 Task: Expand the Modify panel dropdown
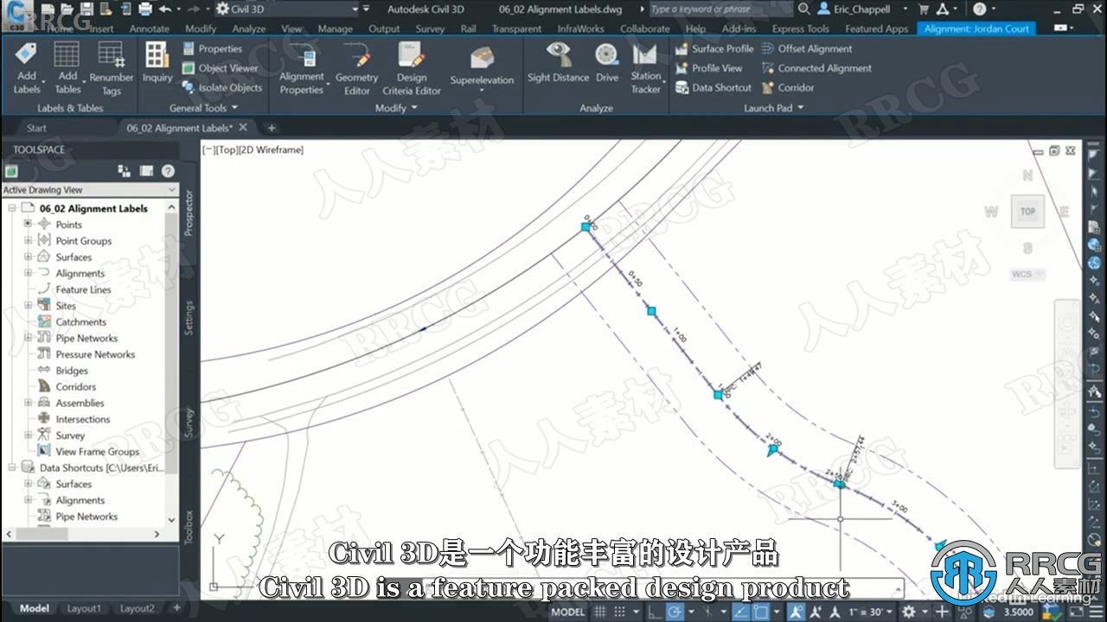(396, 108)
